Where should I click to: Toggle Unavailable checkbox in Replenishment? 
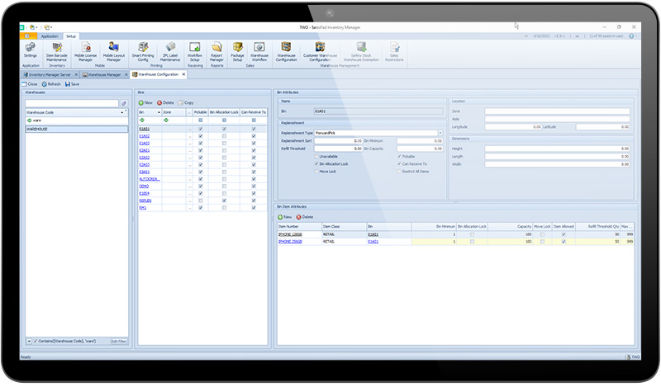[316, 156]
